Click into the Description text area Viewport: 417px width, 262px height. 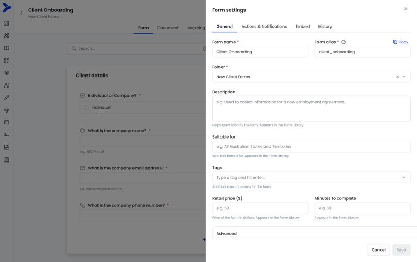(311, 109)
